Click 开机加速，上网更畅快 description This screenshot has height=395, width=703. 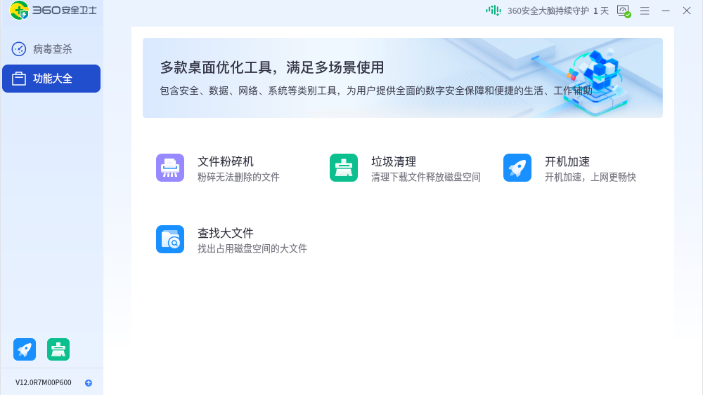click(591, 177)
